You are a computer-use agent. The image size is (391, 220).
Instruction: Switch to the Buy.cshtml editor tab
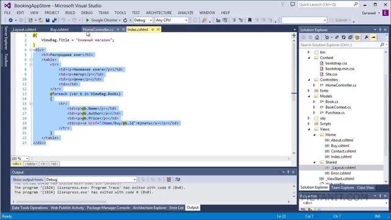coord(59,29)
